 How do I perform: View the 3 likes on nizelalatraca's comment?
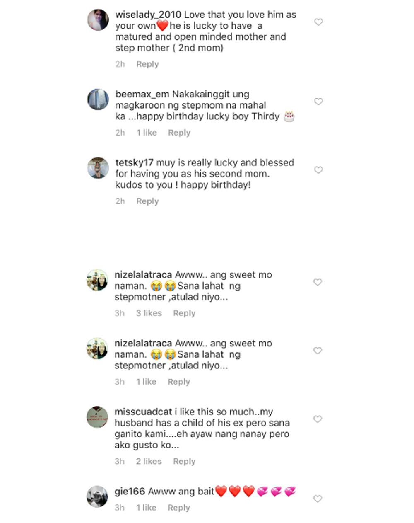click(x=149, y=313)
